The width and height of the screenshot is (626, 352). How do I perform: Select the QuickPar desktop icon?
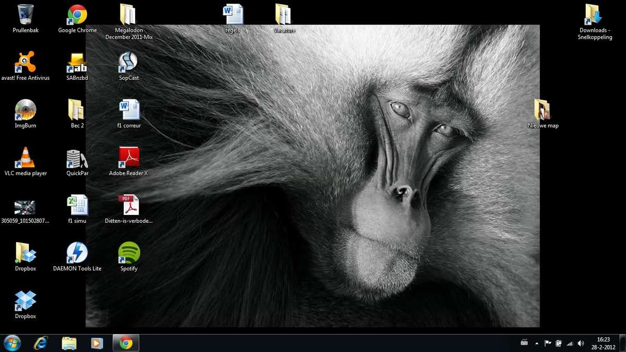click(77, 159)
